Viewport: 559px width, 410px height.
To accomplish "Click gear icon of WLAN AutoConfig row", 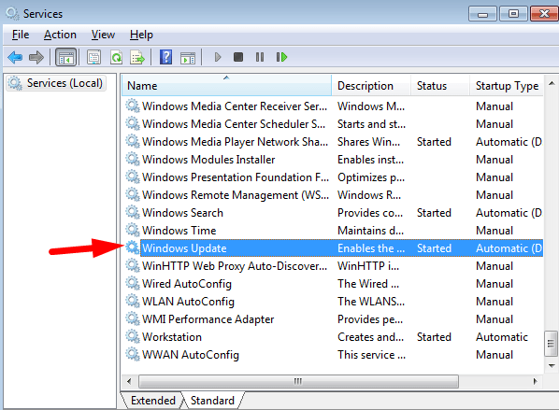I will tap(133, 301).
